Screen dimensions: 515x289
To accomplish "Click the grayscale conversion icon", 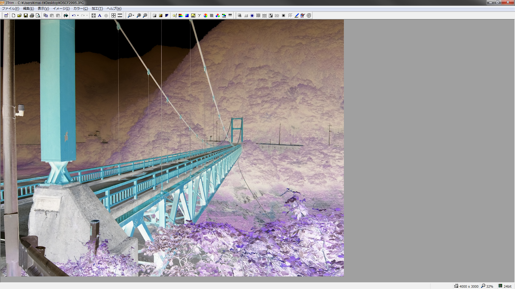I will (154, 16).
